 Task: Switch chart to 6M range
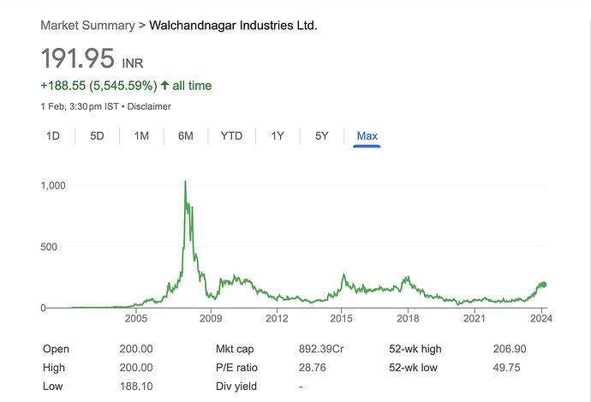pos(185,135)
